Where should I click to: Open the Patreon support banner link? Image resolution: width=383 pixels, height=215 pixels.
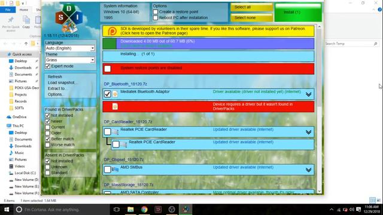[x=208, y=31]
